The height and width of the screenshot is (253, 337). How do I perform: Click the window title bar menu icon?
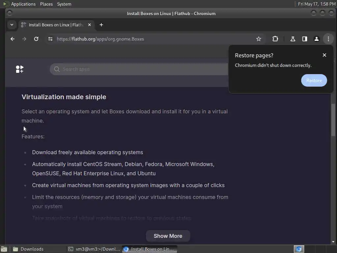(x=9, y=13)
